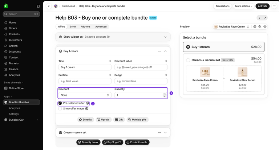
Task: Add Upsells to the offer
Action: [x=104, y=120]
